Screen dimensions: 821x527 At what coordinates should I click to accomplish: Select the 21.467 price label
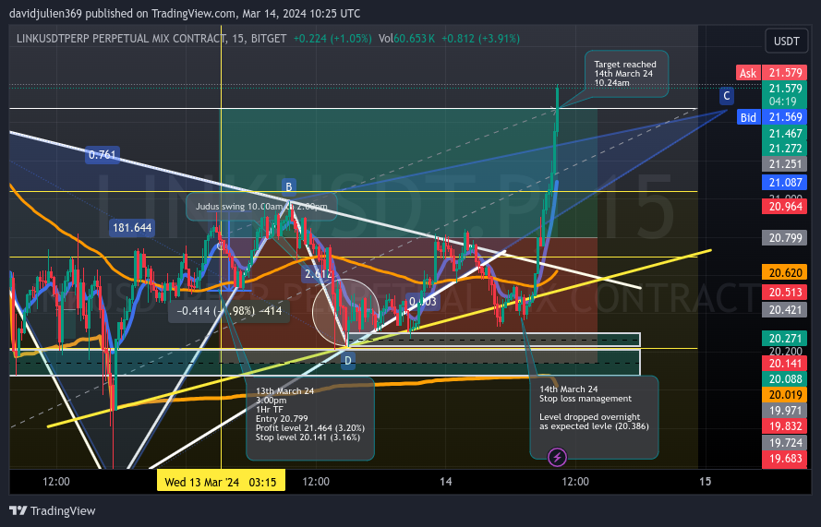click(784, 134)
